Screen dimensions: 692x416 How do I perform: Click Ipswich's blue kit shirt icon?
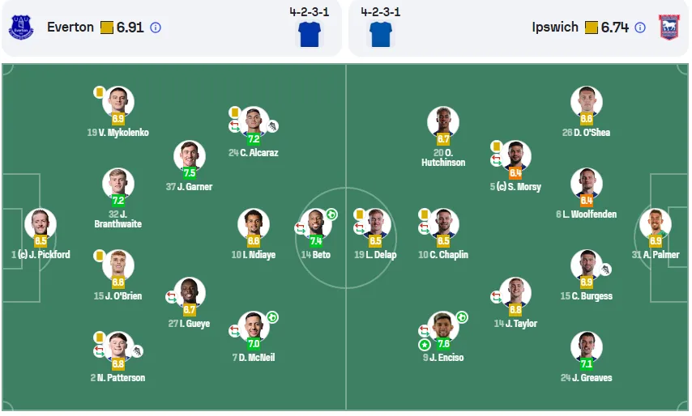[380, 34]
